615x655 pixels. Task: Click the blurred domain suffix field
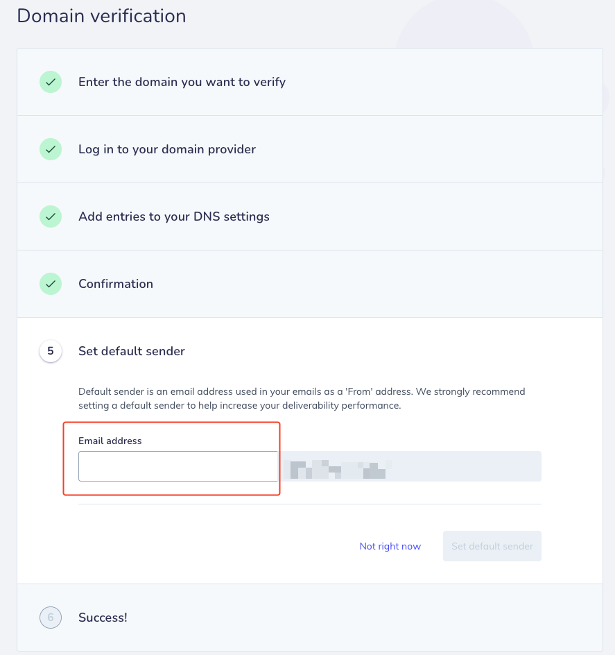pyautogui.click(x=410, y=466)
